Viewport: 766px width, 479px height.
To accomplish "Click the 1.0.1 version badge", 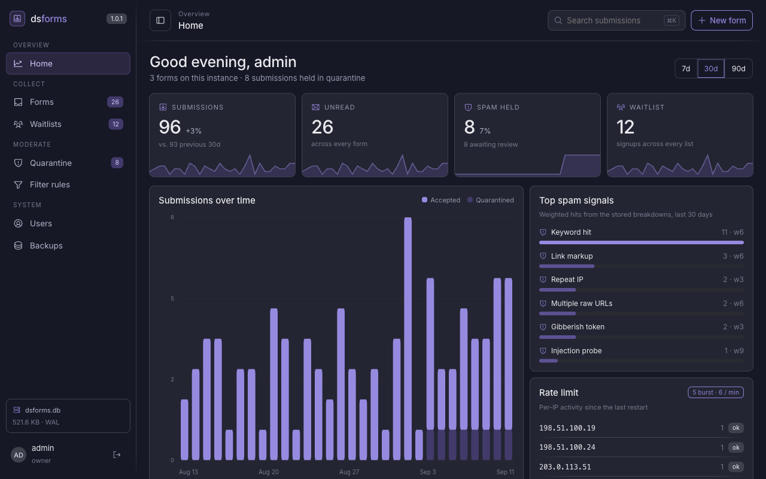I will coord(116,19).
